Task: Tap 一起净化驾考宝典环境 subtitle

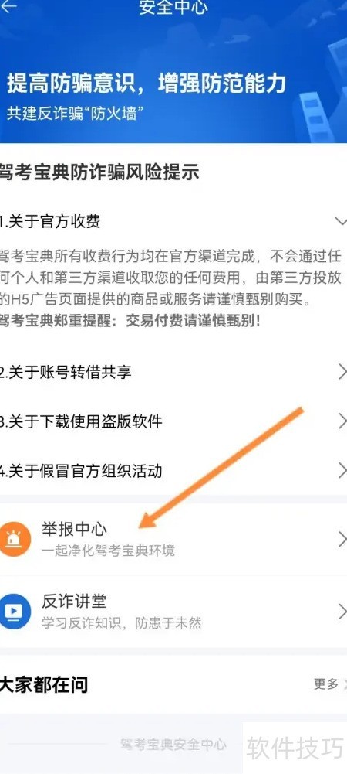Action: [108, 551]
